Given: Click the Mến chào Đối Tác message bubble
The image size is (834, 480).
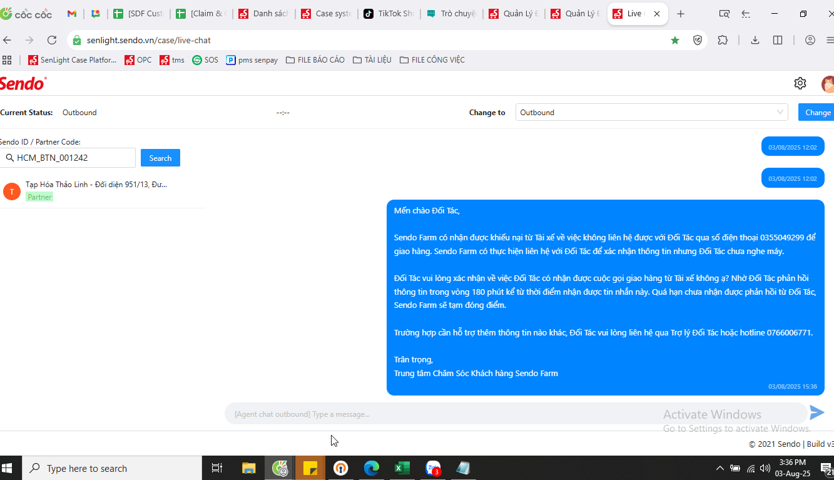Looking at the screenshot, I should pos(606,298).
